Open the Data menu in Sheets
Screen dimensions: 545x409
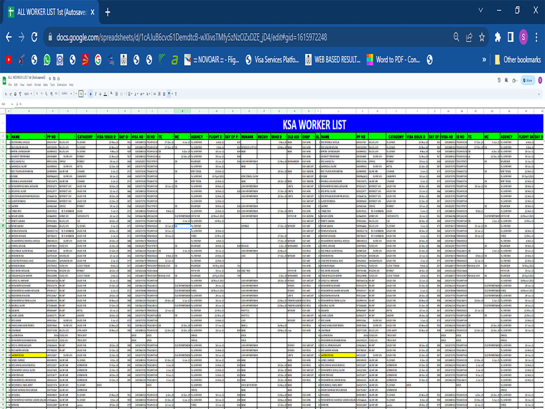click(x=45, y=85)
